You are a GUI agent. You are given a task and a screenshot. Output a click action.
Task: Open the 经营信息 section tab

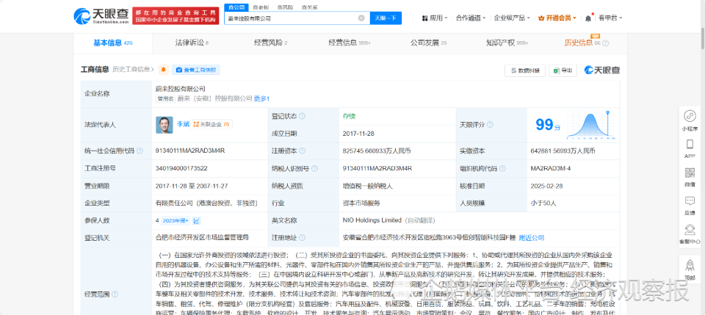tap(350, 43)
